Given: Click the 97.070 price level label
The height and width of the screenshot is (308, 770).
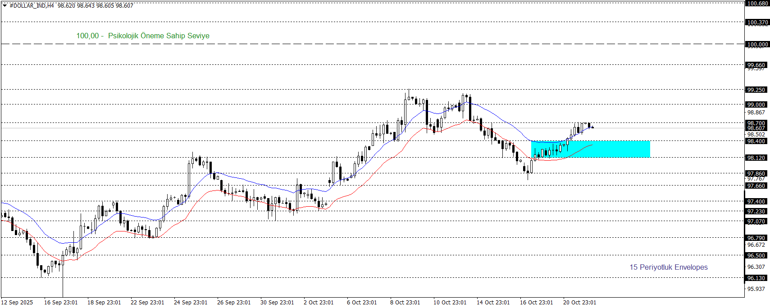Looking at the screenshot, I should 756,222.
